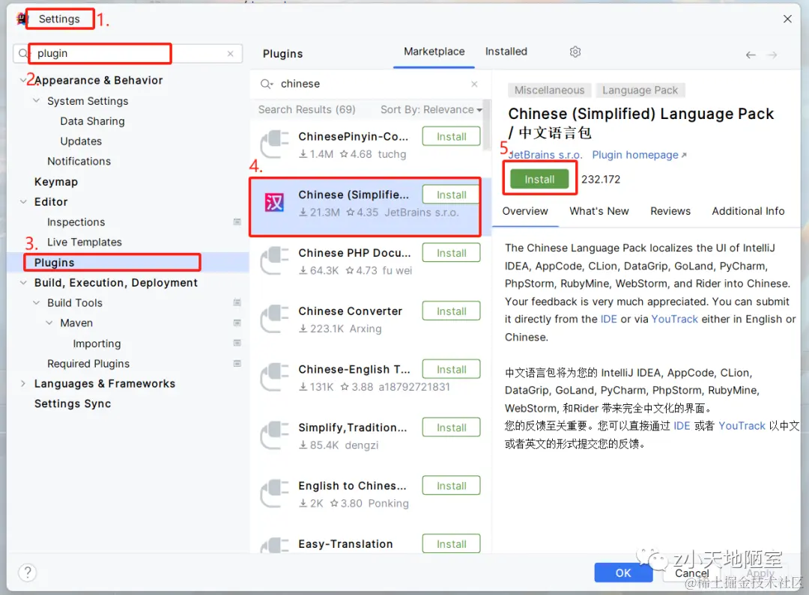Open the Additional Info tab
Image resolution: width=809 pixels, height=595 pixels.
748,211
